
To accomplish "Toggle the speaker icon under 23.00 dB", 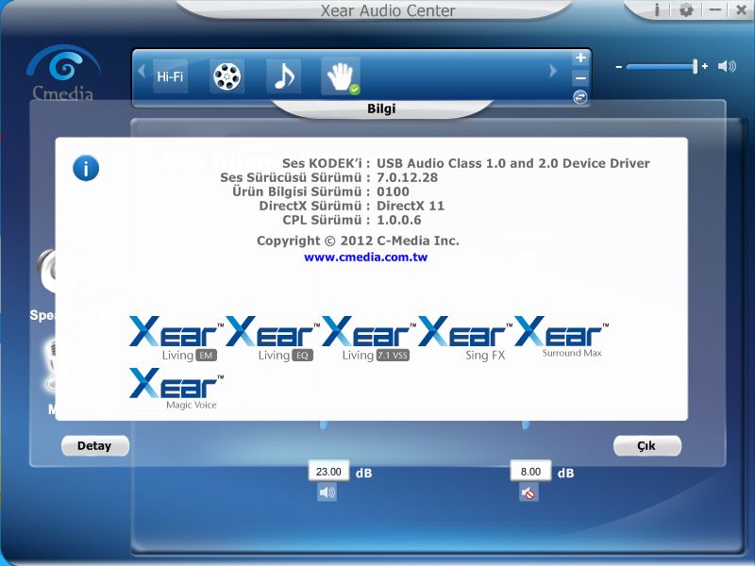I will pyautogui.click(x=327, y=492).
